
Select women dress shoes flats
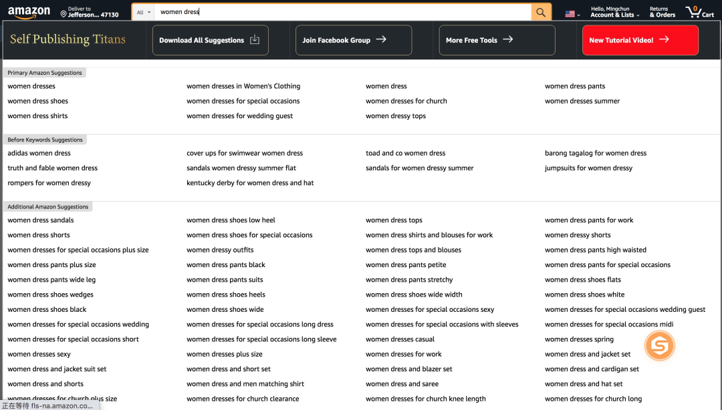pyautogui.click(x=582, y=280)
